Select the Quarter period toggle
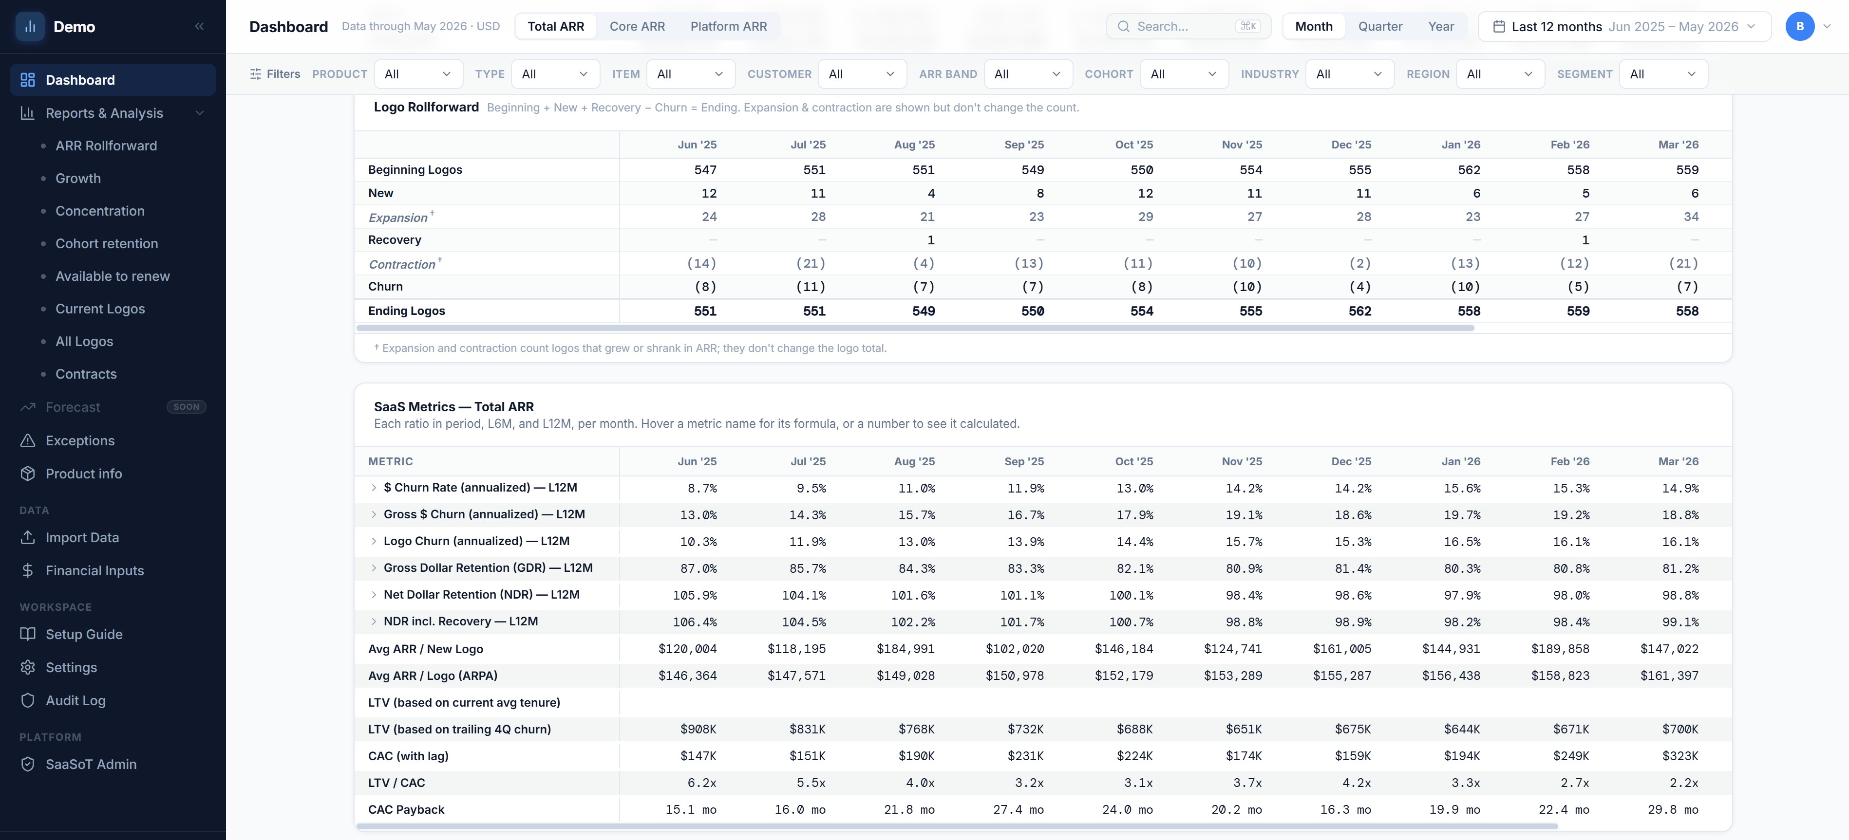This screenshot has width=1849, height=840. pyautogui.click(x=1379, y=27)
